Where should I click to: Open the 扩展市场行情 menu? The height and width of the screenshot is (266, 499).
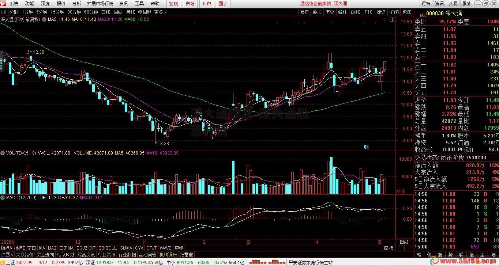click(x=100, y=3)
